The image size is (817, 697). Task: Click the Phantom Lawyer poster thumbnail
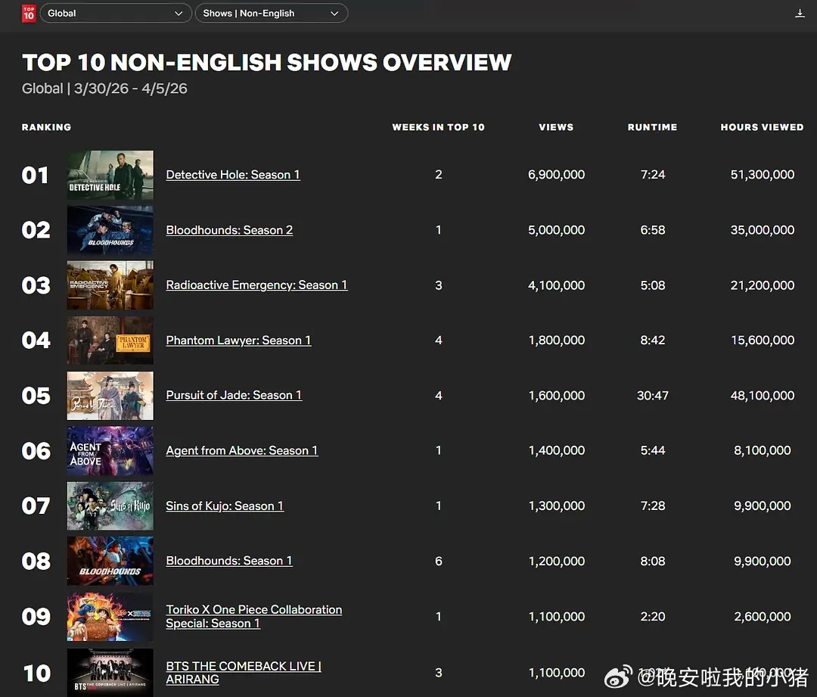click(110, 341)
